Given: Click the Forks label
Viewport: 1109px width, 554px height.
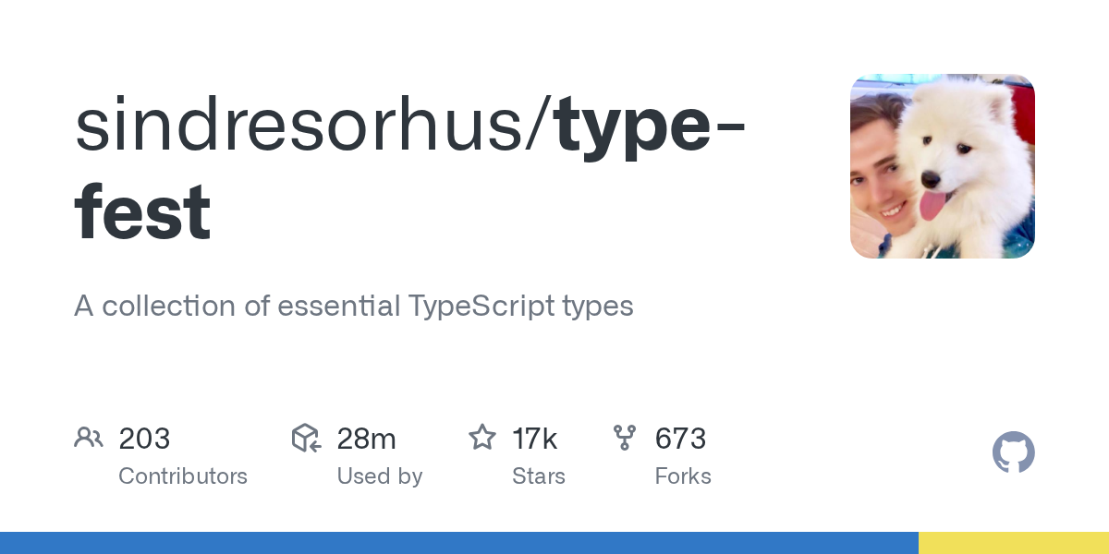Looking at the screenshot, I should pyautogui.click(x=683, y=476).
